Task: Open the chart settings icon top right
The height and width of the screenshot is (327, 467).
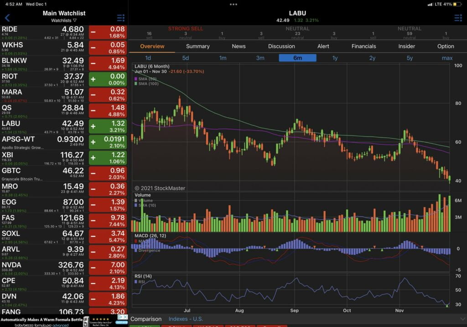Action: click(x=458, y=18)
